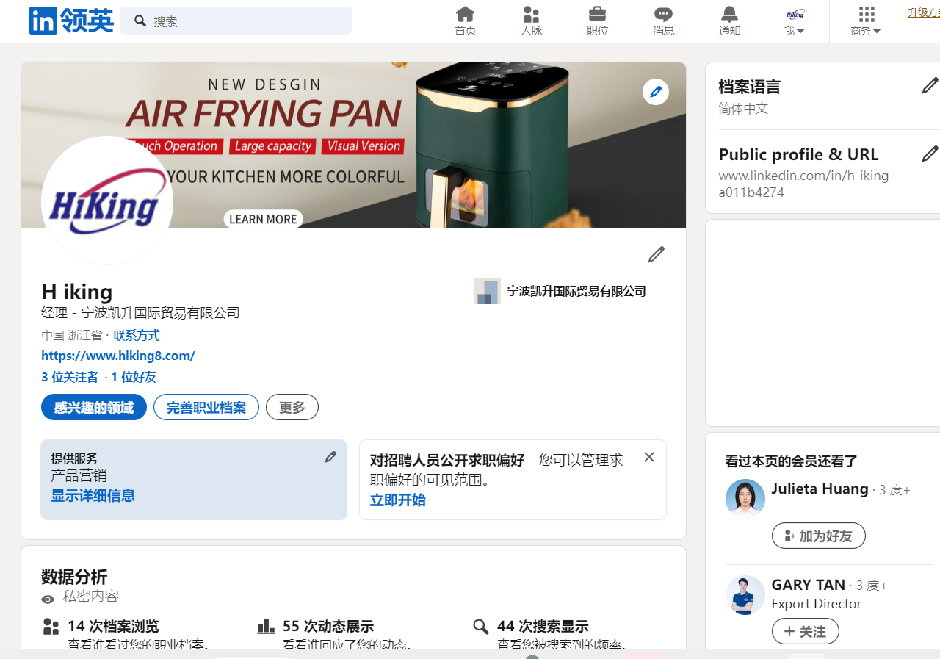Click 关注 follow GARY TAN
The image size is (940, 659).
click(805, 631)
